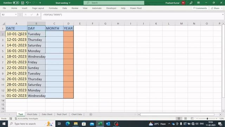Switch to the Home tab
The width and height of the screenshot is (225, 127).
point(14,8)
